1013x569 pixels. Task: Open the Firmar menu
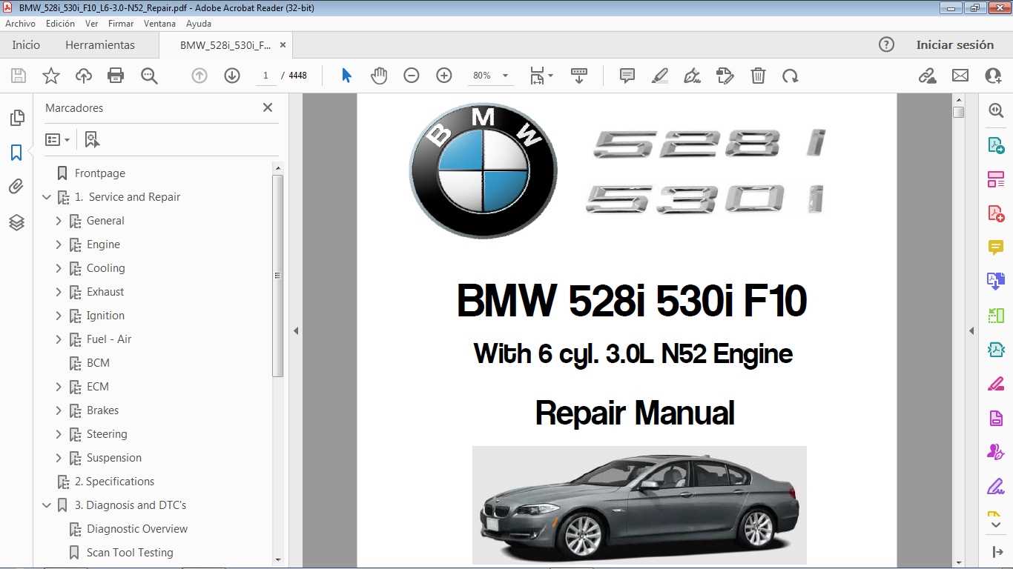(121, 24)
